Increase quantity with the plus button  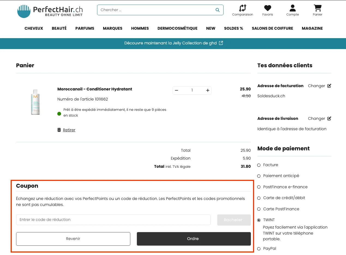coord(208,90)
